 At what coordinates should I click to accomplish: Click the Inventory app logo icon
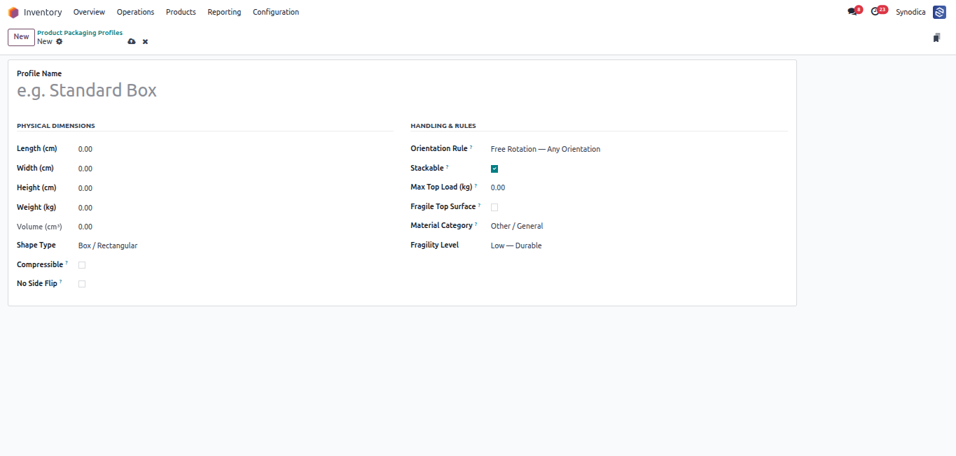[13, 12]
